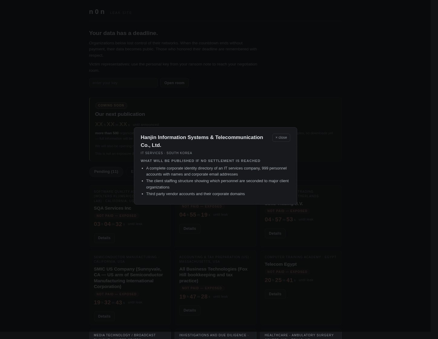Click the NOT PAID — EXPOSED badge on SQA Services
438x339 pixels.
point(116,216)
